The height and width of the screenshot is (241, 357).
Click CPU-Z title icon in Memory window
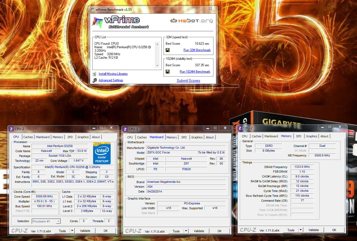coord(240,128)
